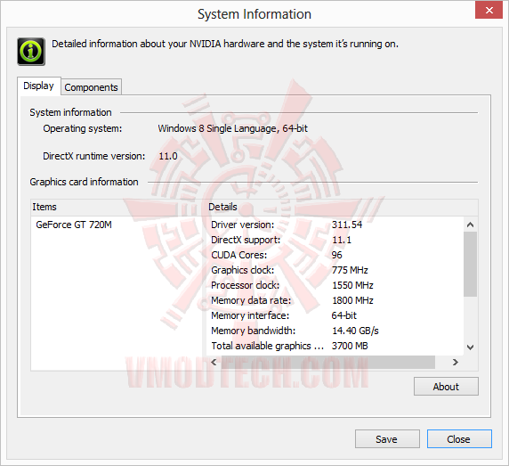Click the 64-bit memory interface value
The height and width of the screenshot is (466, 509).
pos(343,315)
